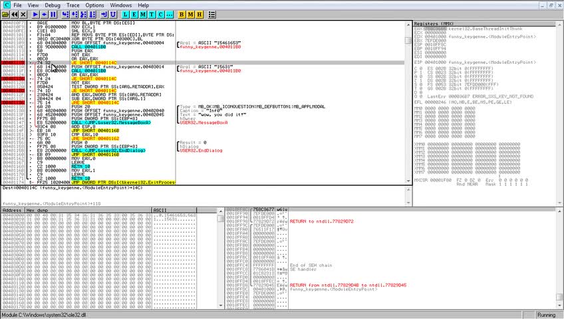
Task: Open the Help menu
Action: pyautogui.click(x=143, y=5)
